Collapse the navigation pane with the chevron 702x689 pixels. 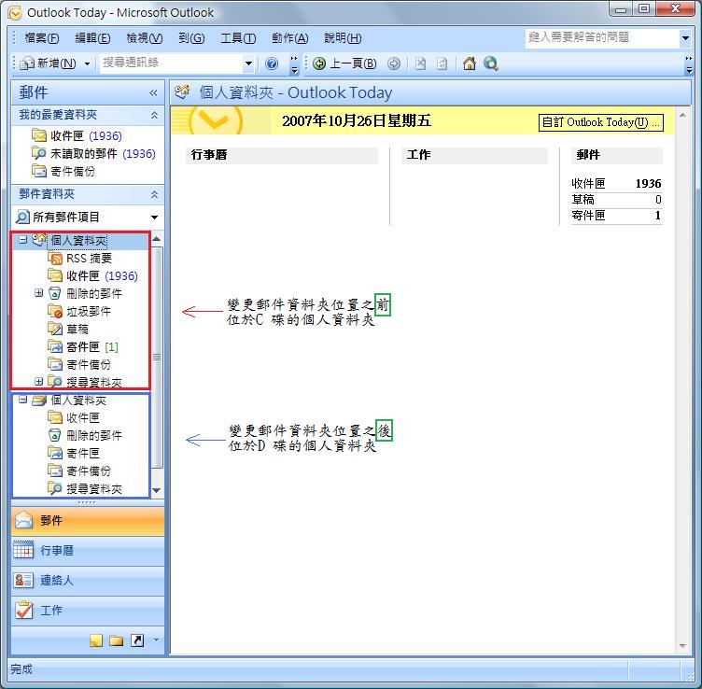(153, 92)
